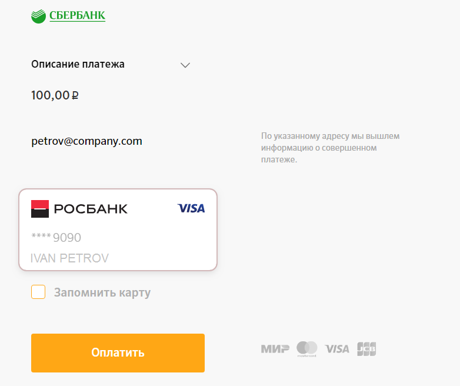
Task: Click the JCB payment icon
Action: [x=366, y=349]
